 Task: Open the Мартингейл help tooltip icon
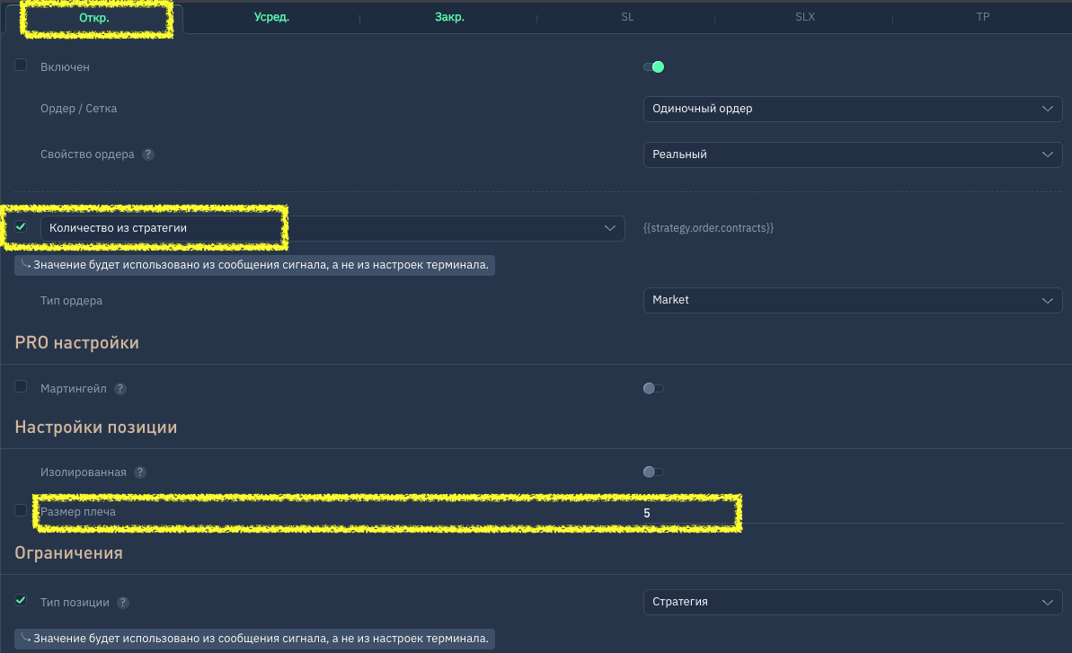tap(120, 389)
